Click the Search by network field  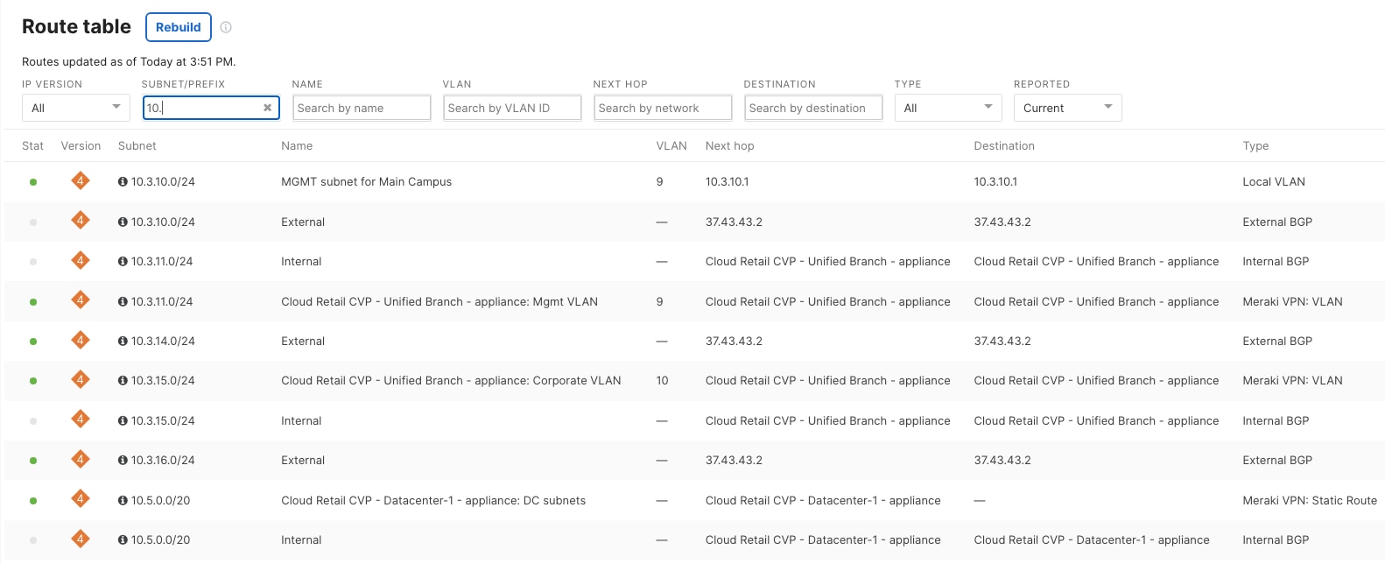tap(663, 108)
